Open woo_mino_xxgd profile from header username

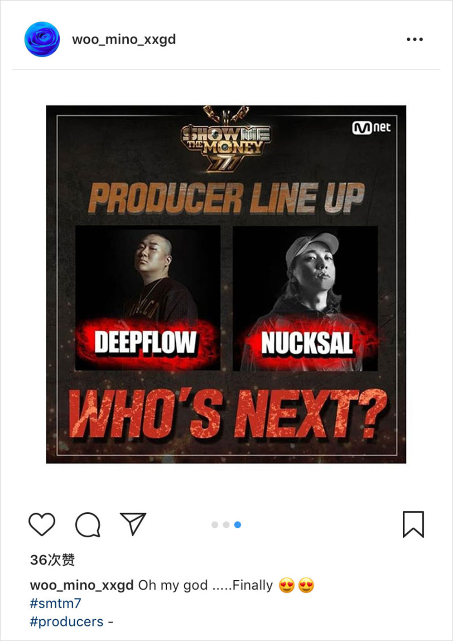pyautogui.click(x=124, y=39)
